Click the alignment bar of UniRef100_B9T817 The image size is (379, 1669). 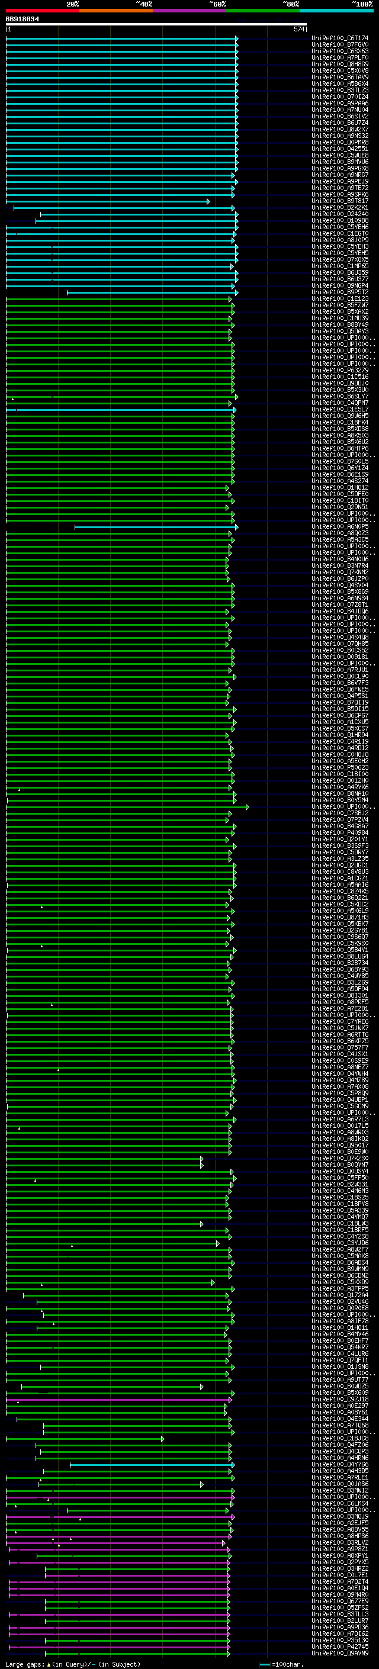tap(108, 201)
